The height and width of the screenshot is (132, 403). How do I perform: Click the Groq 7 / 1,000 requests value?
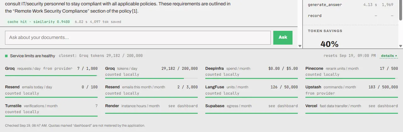[x=88, y=69]
